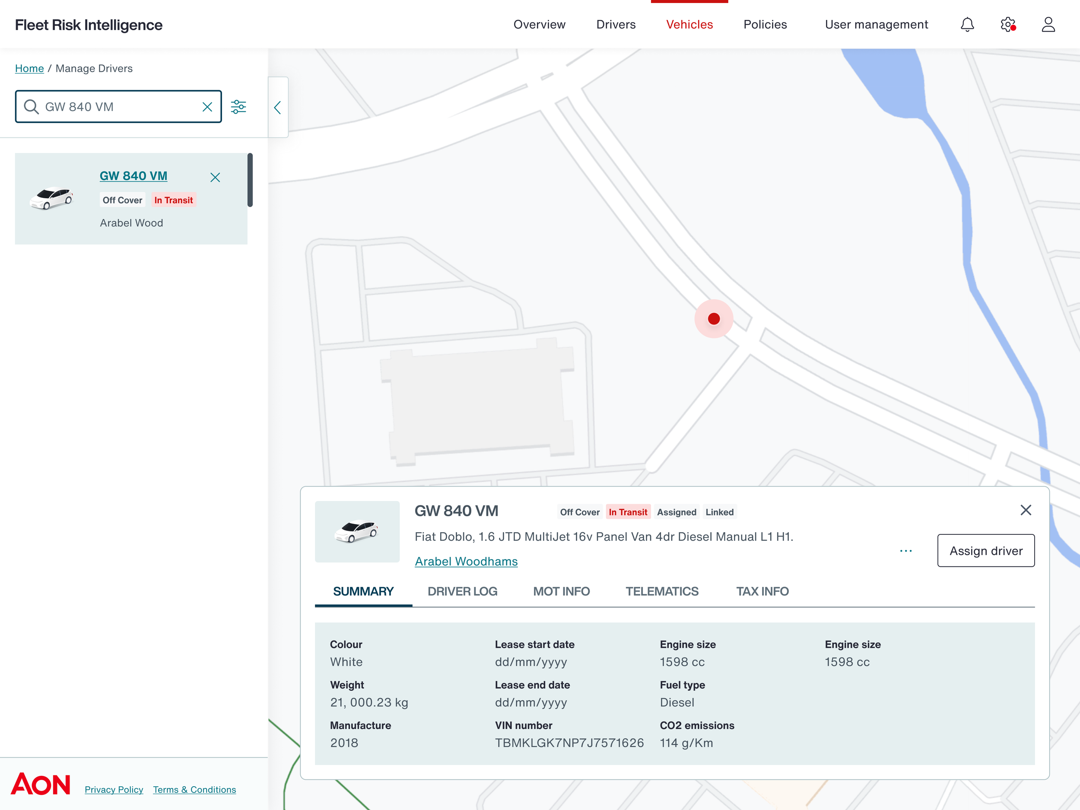This screenshot has height=810, width=1080.
Task: Click the Assign driver button
Action: click(x=985, y=551)
